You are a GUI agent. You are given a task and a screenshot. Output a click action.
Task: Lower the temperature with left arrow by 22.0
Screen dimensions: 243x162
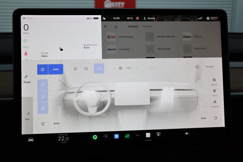(54, 138)
